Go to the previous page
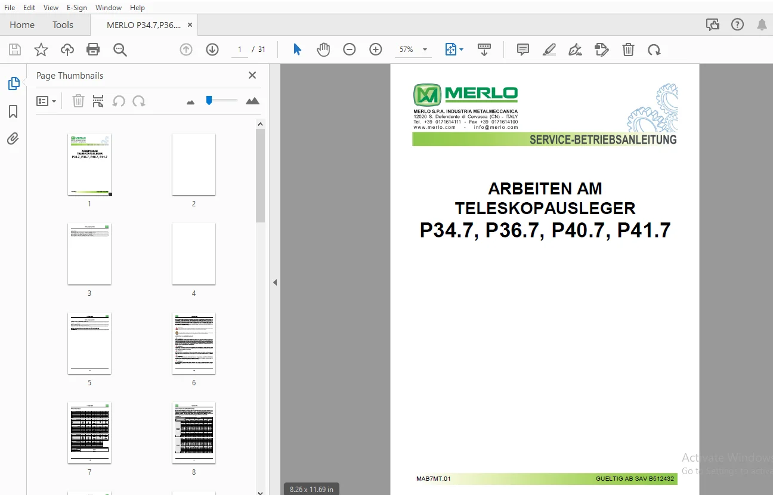 pyautogui.click(x=186, y=49)
